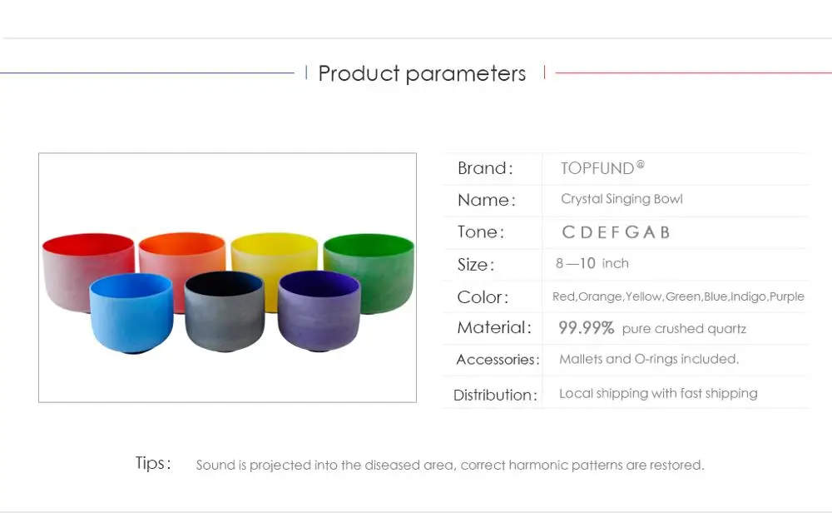This screenshot has width=832, height=513.
Task: Click Mallets and O-rings included text
Action: click(649, 359)
